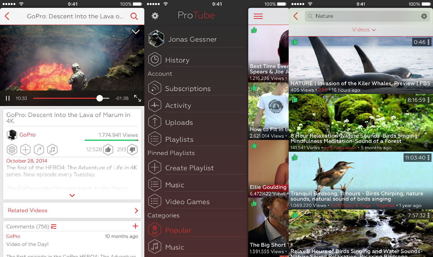The image size is (433, 257).
Task: Open the Ellie Goulding video thumbnail
Action: [268, 169]
